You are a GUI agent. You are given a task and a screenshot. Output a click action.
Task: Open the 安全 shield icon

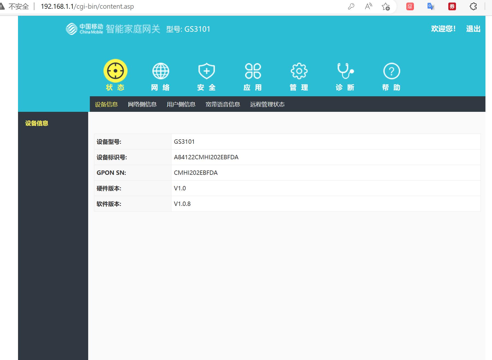[206, 71]
